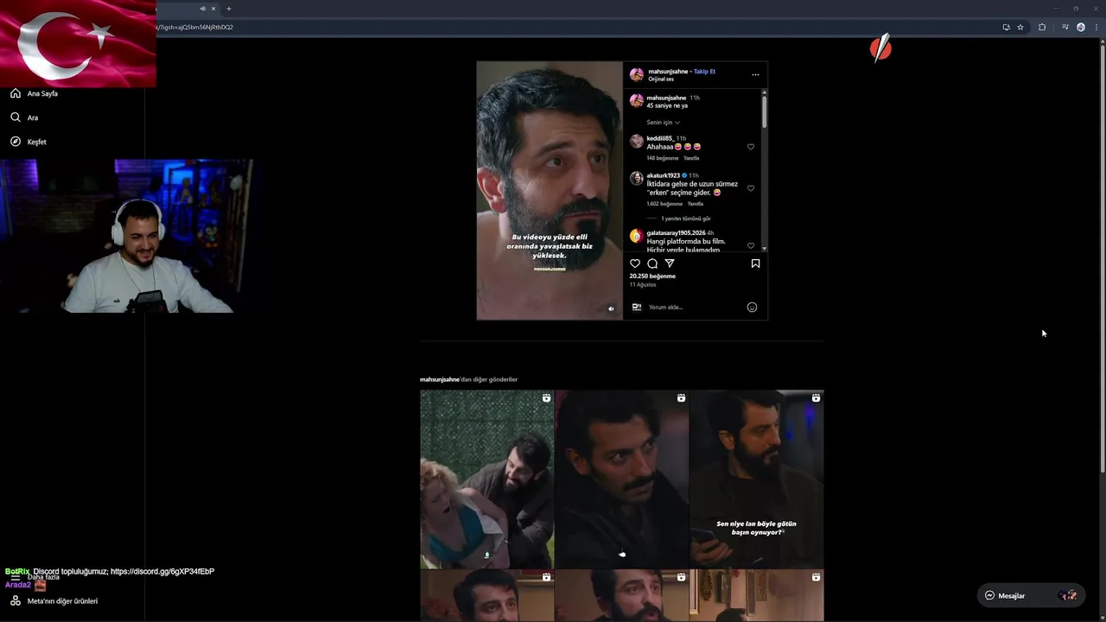
Task: Click the caption icon beside comment field
Action: [x=636, y=307]
